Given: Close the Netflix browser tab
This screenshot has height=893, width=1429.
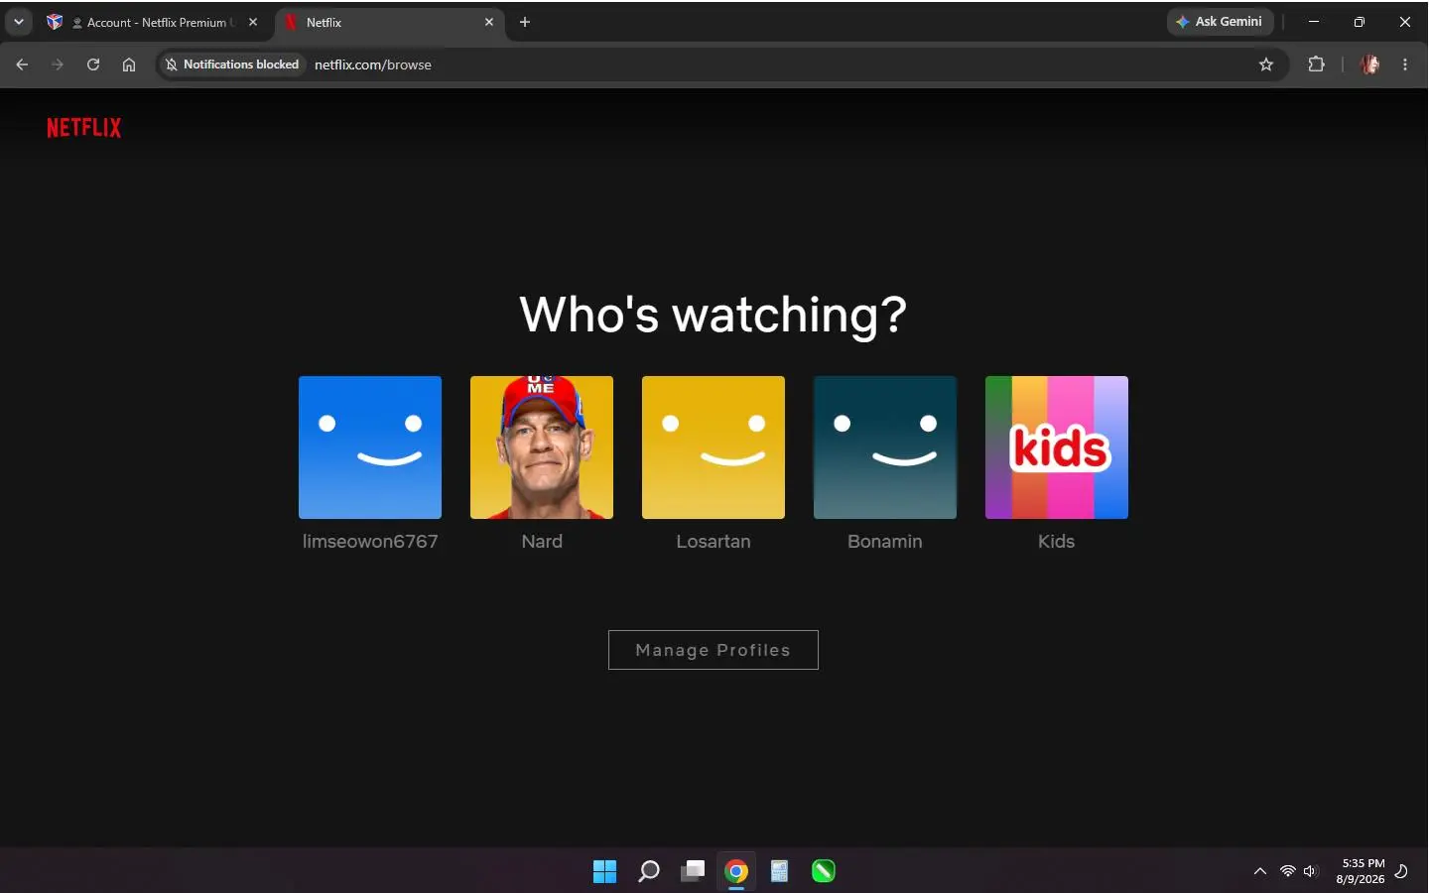Looking at the screenshot, I should coord(489,22).
